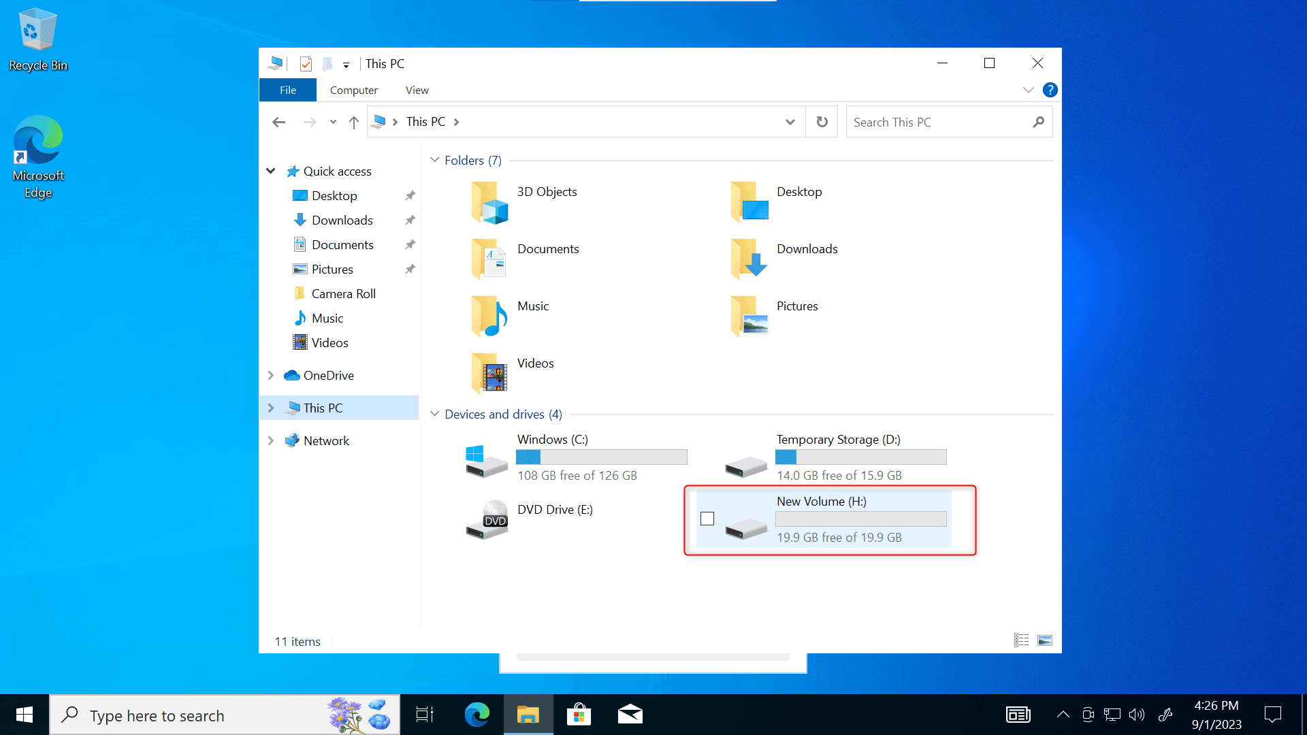This screenshot has width=1307, height=735.
Task: Click the refresh button beside address bar
Action: [x=822, y=122]
